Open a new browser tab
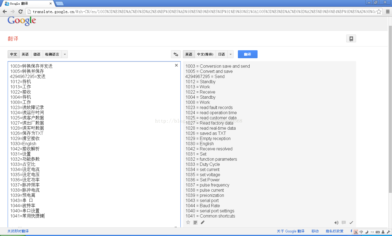This screenshot has height=236, width=392. [x=59, y=4]
